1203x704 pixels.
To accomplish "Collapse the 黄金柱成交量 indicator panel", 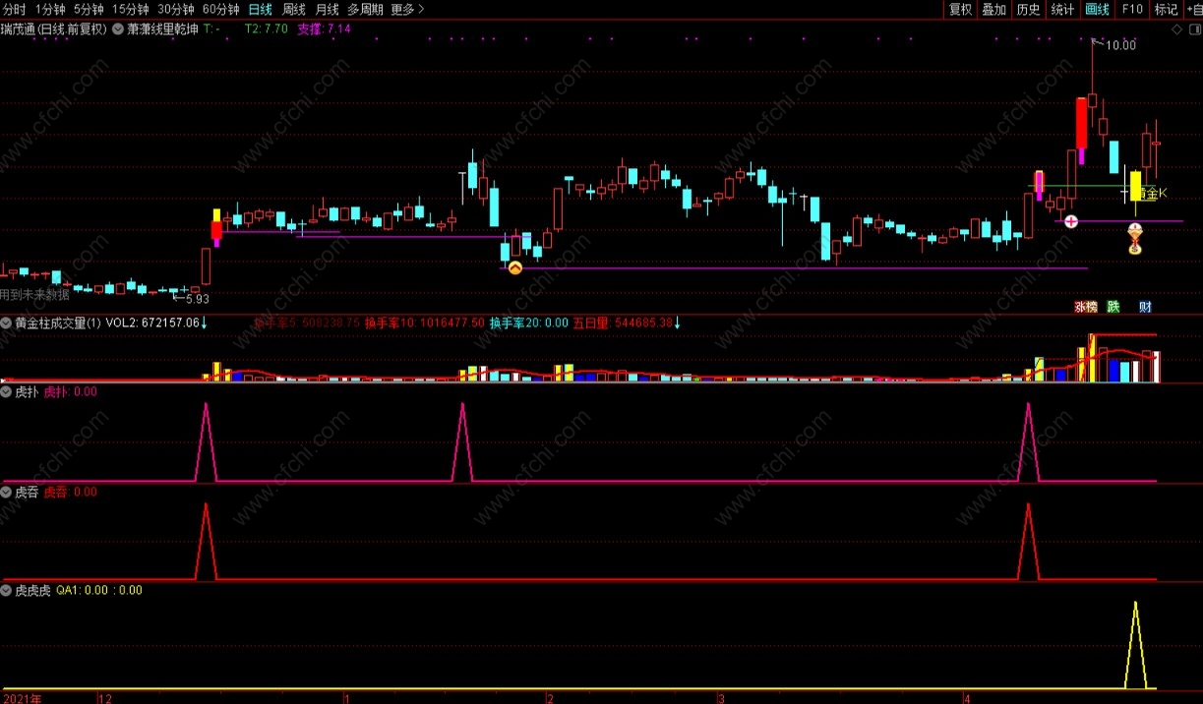I will [x=6, y=323].
